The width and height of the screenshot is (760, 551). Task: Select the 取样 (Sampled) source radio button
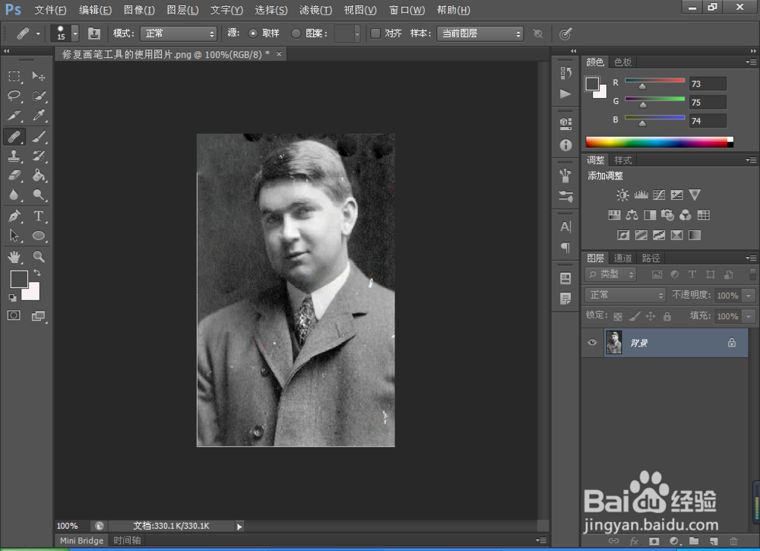pyautogui.click(x=254, y=33)
